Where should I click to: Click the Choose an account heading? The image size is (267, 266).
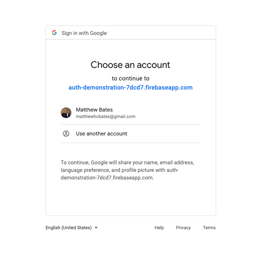point(130,65)
